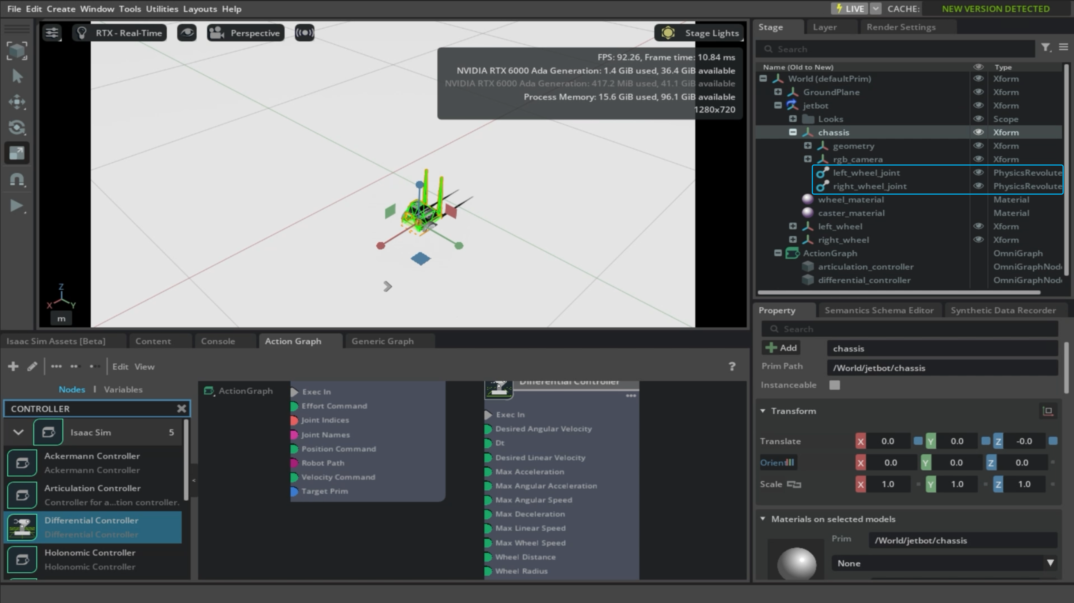Toggle visibility of chassis prim
1074x603 pixels.
coord(978,132)
